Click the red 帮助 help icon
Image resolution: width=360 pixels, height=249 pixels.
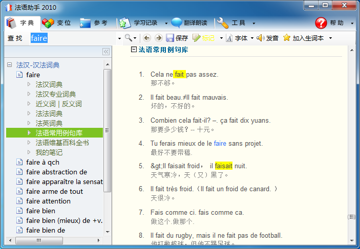[x=321, y=23]
